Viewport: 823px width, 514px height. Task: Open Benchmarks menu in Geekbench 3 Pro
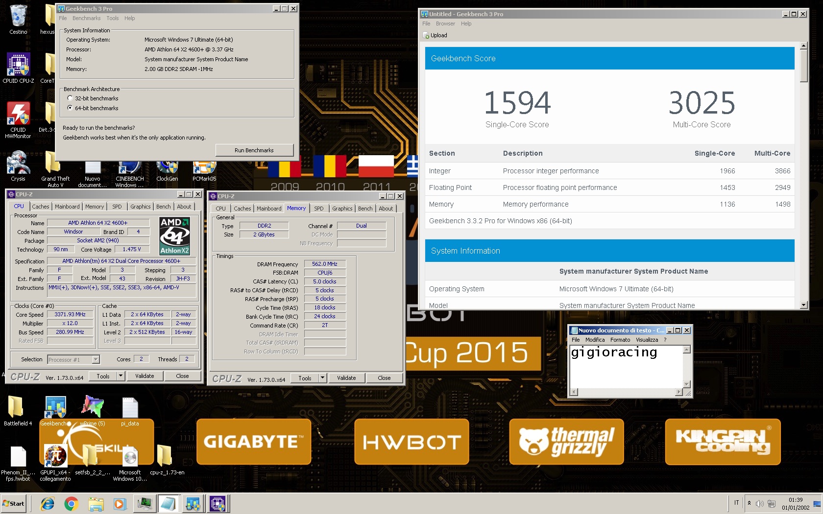(86, 18)
